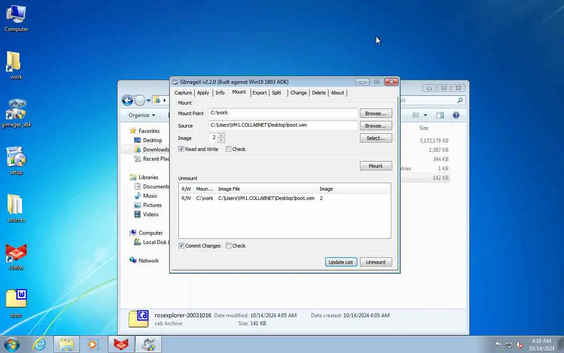
Task: Click the Mount button
Action: coord(376,166)
